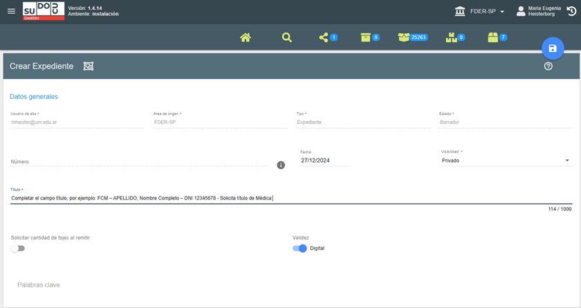Click the stacked boxes icon with badge 0
This screenshot has width=581, height=308.
tap(451, 37)
